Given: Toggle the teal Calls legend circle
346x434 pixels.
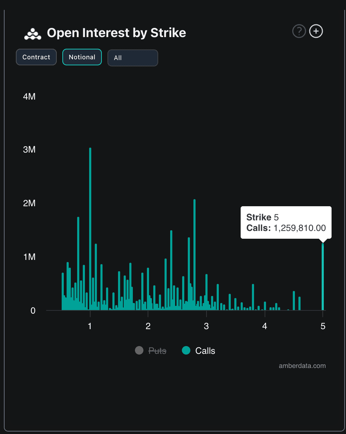Looking at the screenshot, I should pos(186,351).
